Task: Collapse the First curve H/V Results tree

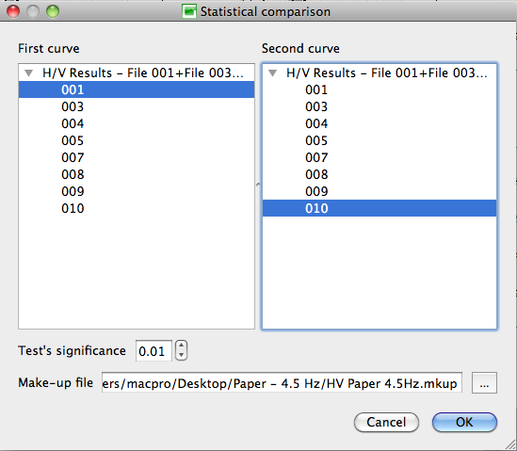Action: click(29, 72)
